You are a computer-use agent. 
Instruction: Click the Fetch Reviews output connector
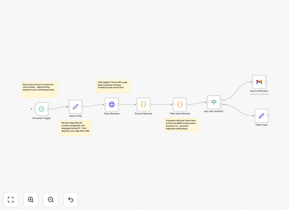pyautogui.click(x=119, y=104)
